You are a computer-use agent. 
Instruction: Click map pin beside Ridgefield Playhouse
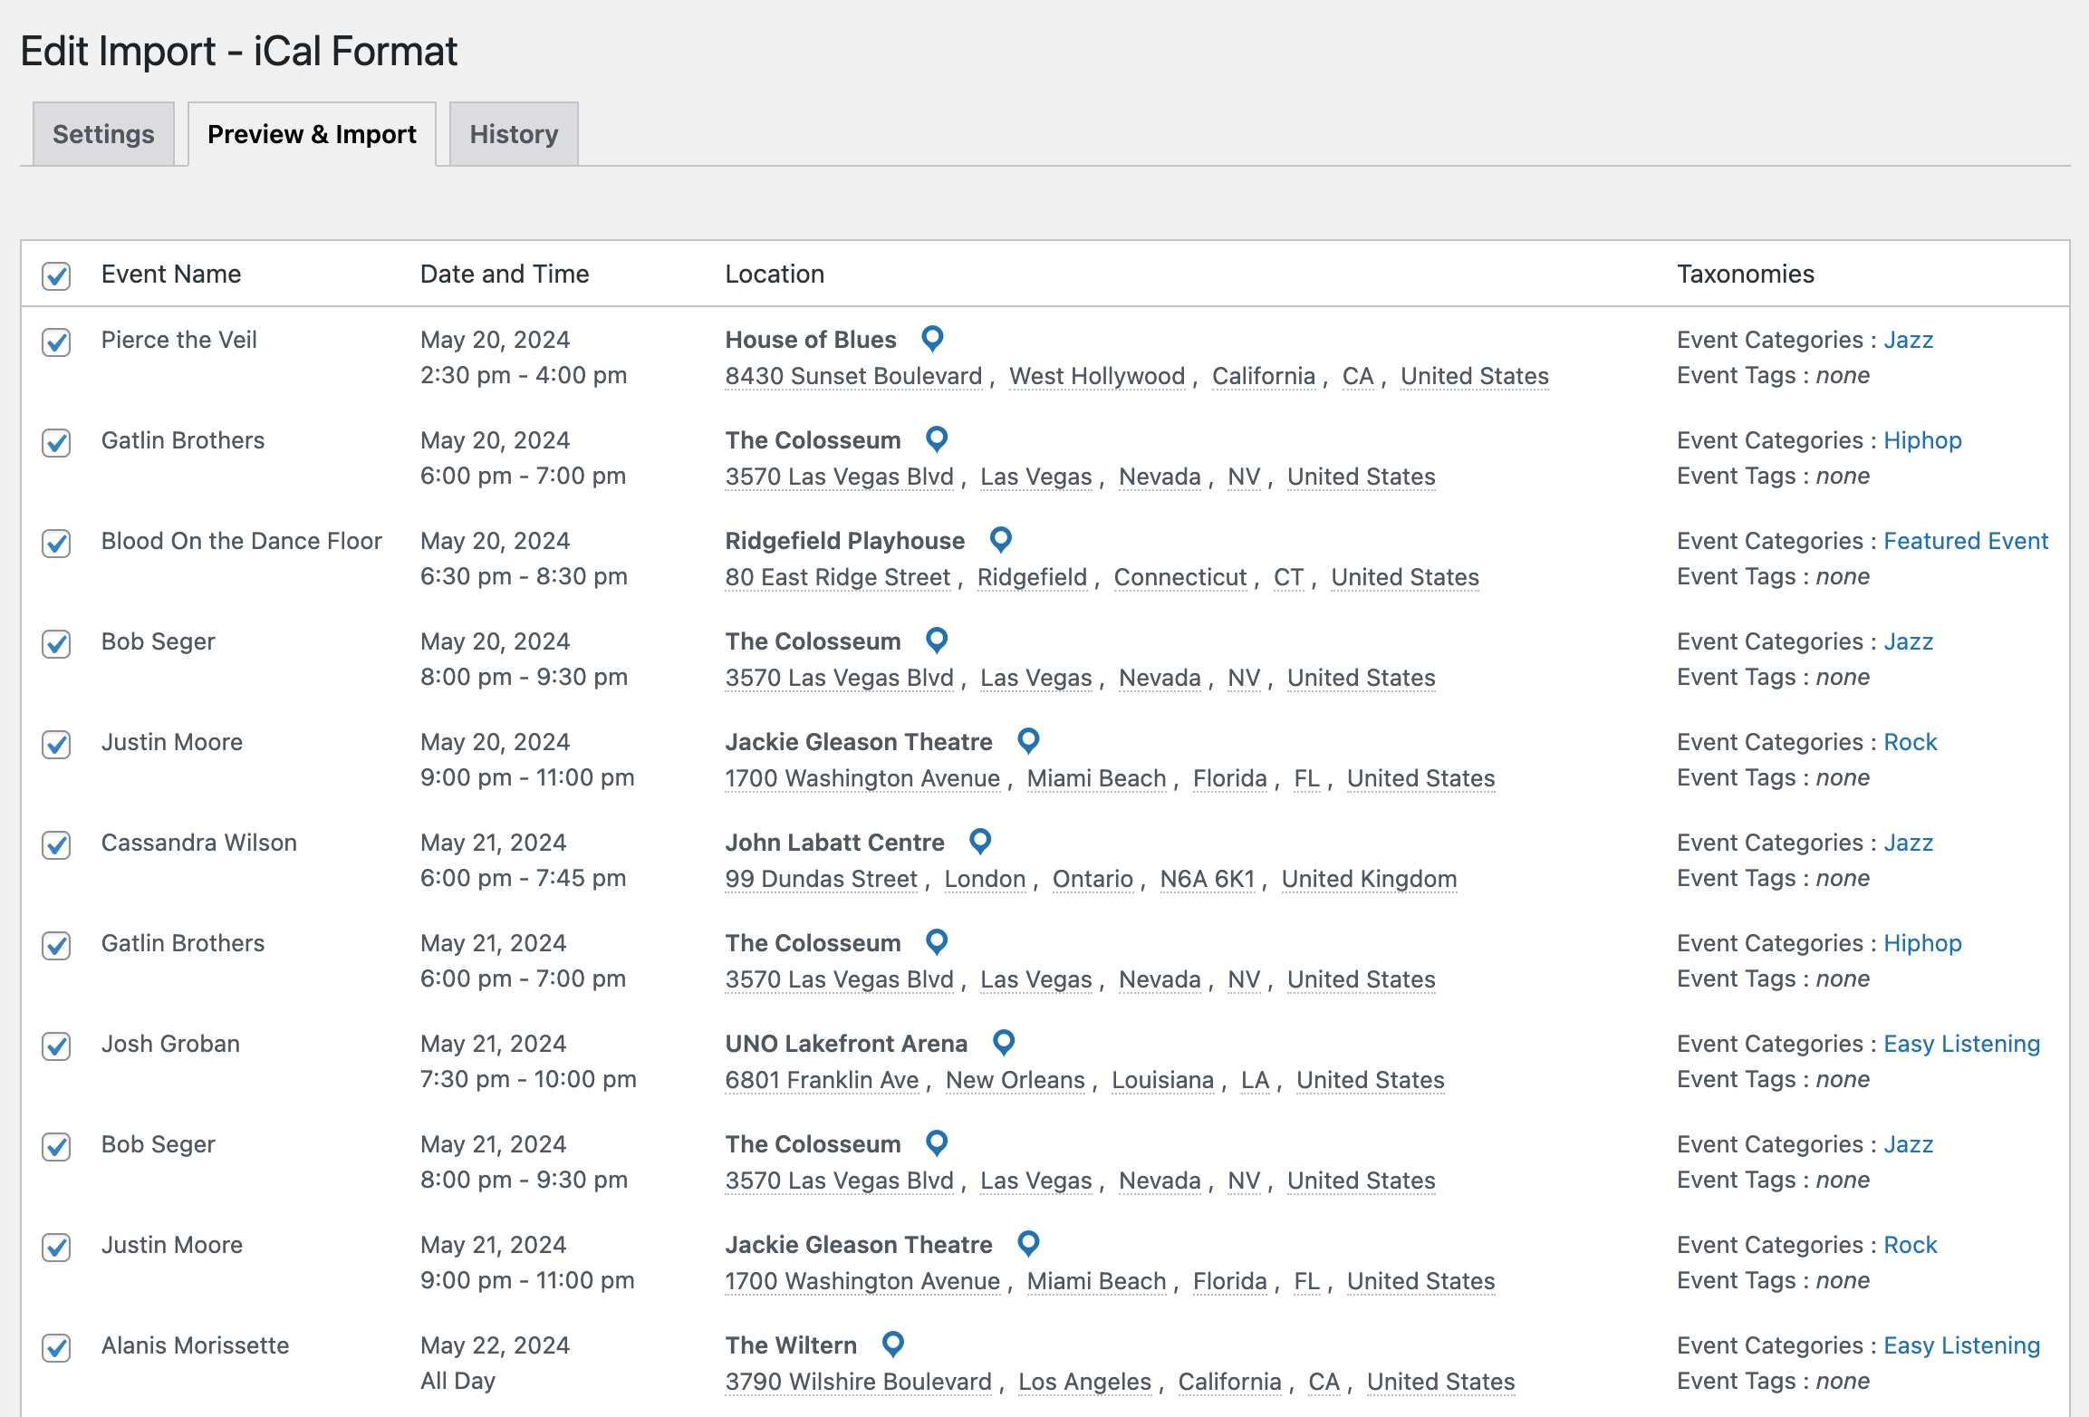[1000, 539]
